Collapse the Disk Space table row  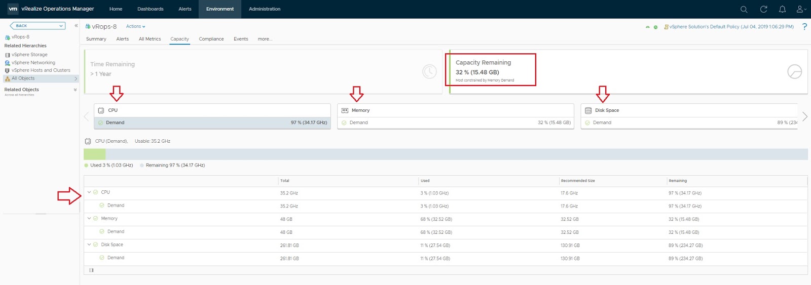pyautogui.click(x=89, y=245)
